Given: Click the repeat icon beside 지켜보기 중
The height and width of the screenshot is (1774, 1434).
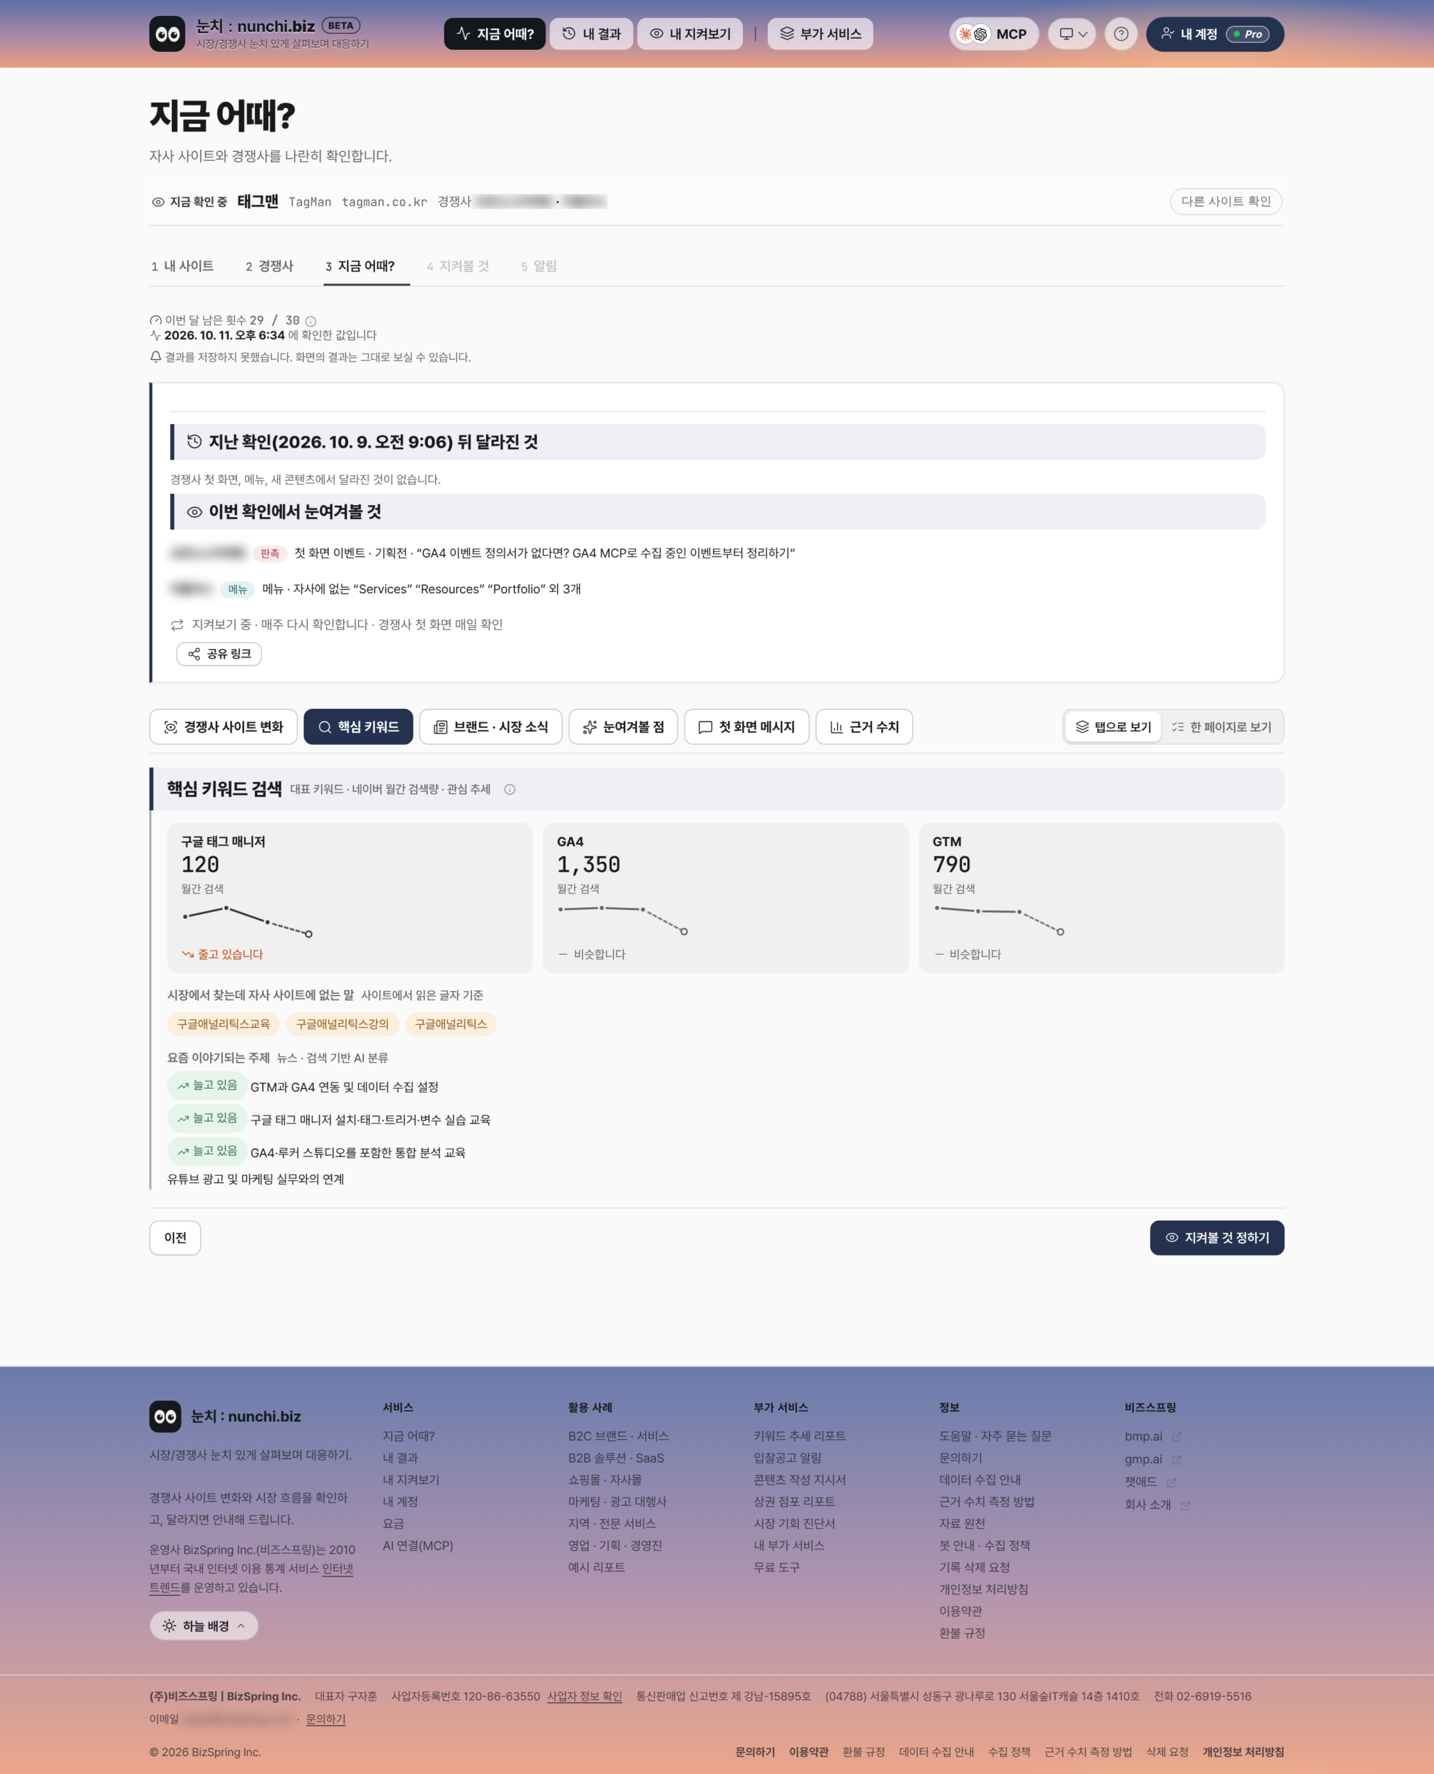Looking at the screenshot, I should point(177,624).
